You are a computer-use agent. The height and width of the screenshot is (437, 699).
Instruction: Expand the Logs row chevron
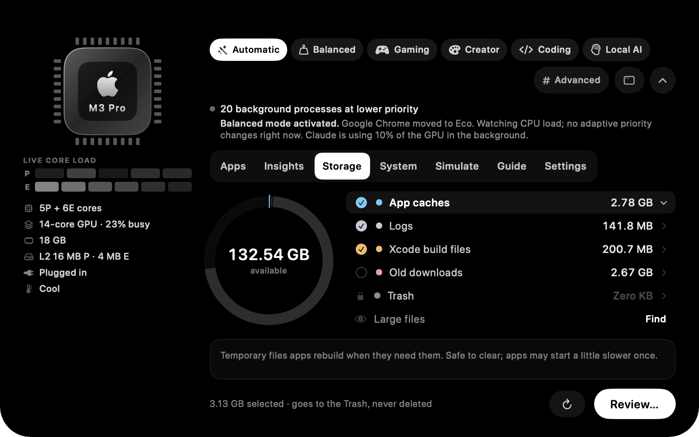coord(664,226)
